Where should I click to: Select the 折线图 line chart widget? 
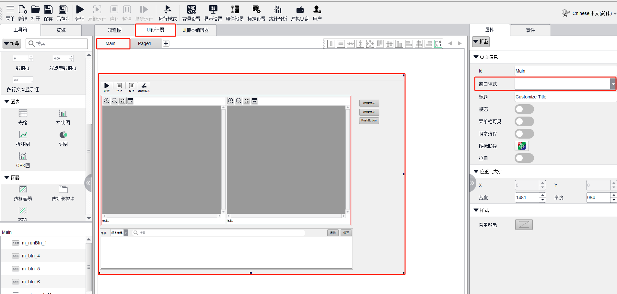pos(23,139)
